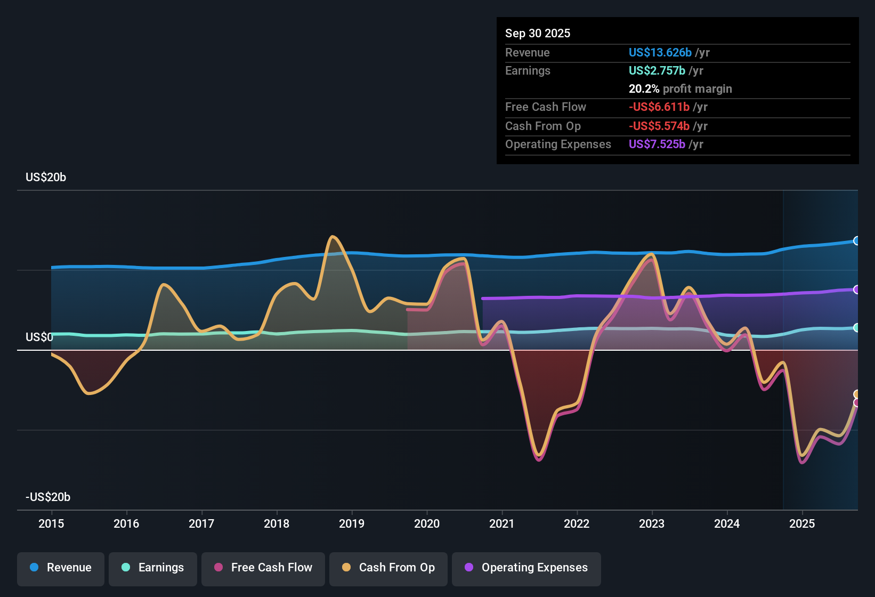Click the Earnings endpoint circle at chart right
The height and width of the screenshot is (597, 875).
click(857, 328)
